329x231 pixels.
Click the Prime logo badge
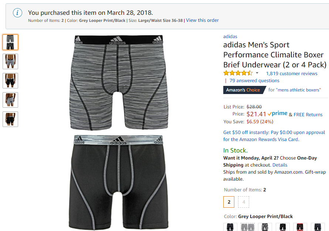pos(278,114)
